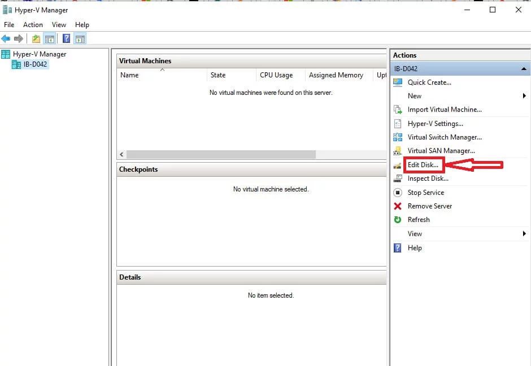The height and width of the screenshot is (366, 531).
Task: Sort by State column header
Action: click(x=231, y=75)
